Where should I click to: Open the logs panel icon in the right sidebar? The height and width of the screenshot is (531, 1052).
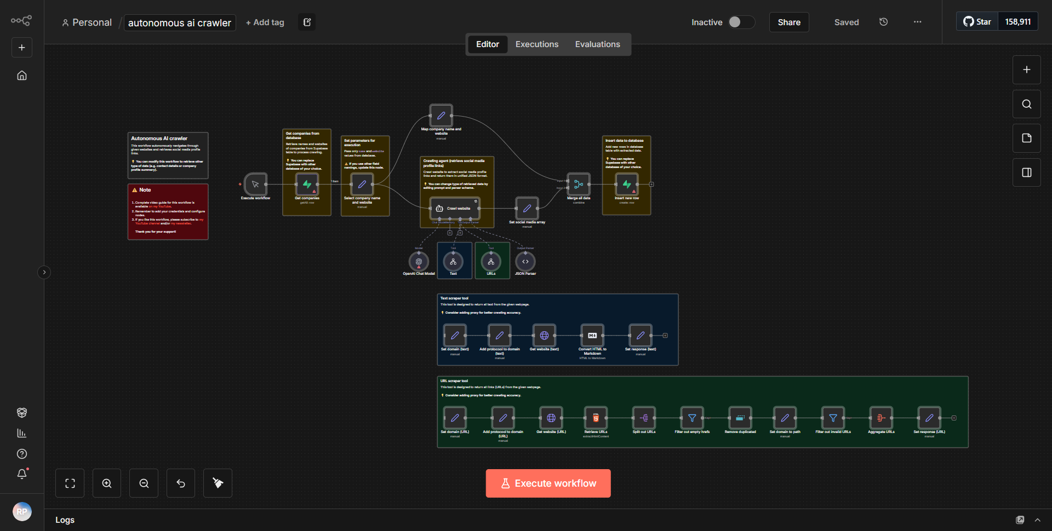[x=1026, y=172]
